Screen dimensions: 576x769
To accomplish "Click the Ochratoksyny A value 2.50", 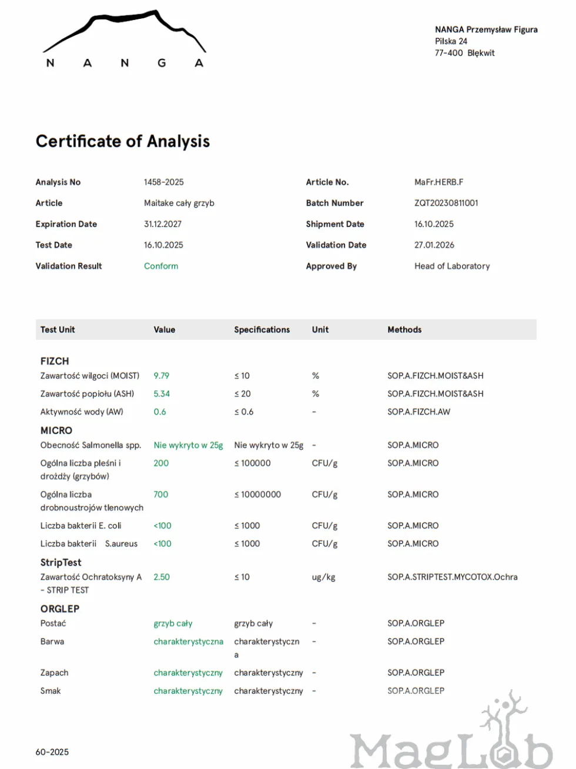I will pos(162,577).
